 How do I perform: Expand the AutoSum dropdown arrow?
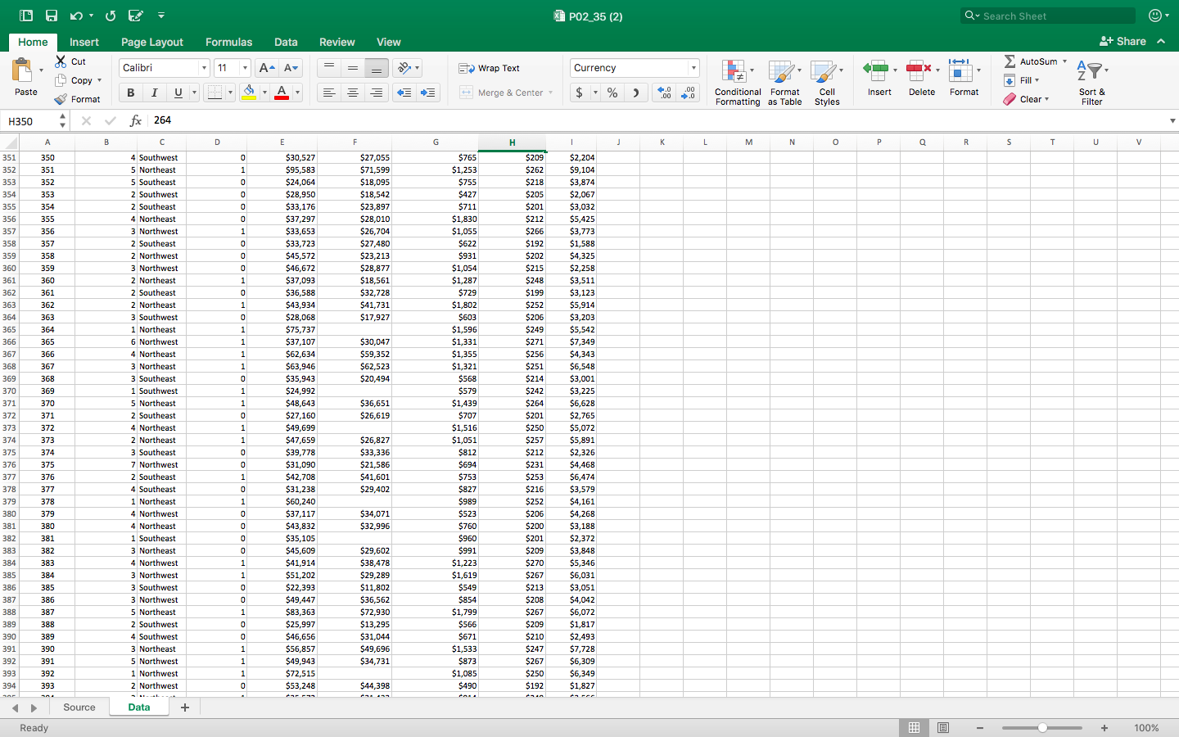coord(1064,61)
